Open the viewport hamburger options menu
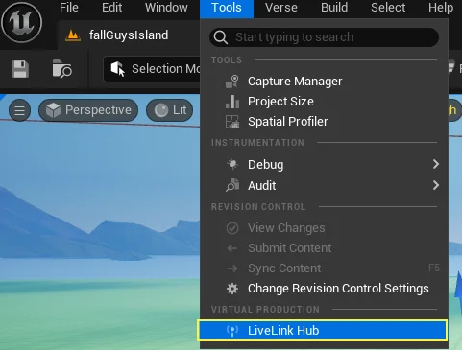The height and width of the screenshot is (350, 462). [x=19, y=110]
